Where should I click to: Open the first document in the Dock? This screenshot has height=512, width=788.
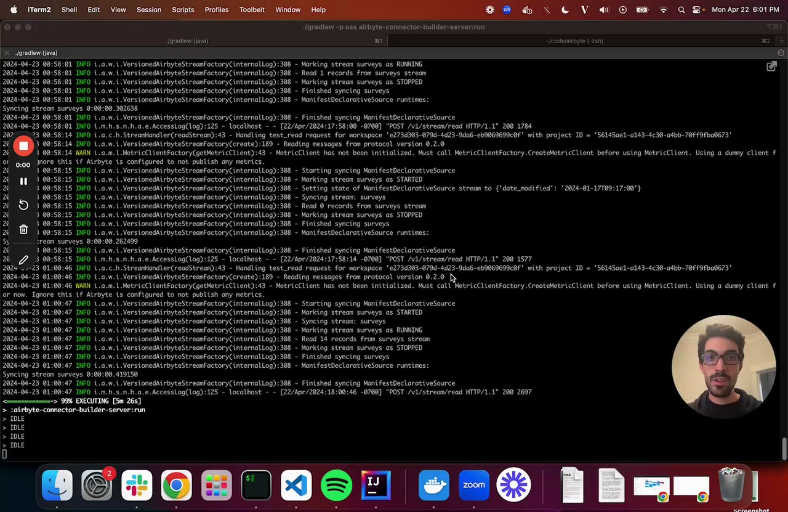[x=572, y=486]
